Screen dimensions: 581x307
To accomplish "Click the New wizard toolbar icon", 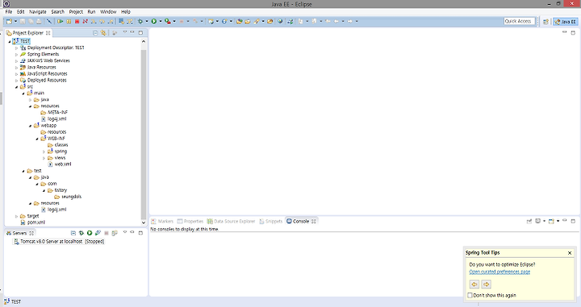I will coord(9,22).
